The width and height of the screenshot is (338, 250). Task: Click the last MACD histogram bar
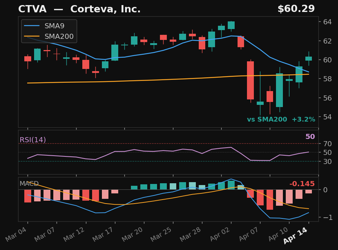(x=309, y=192)
